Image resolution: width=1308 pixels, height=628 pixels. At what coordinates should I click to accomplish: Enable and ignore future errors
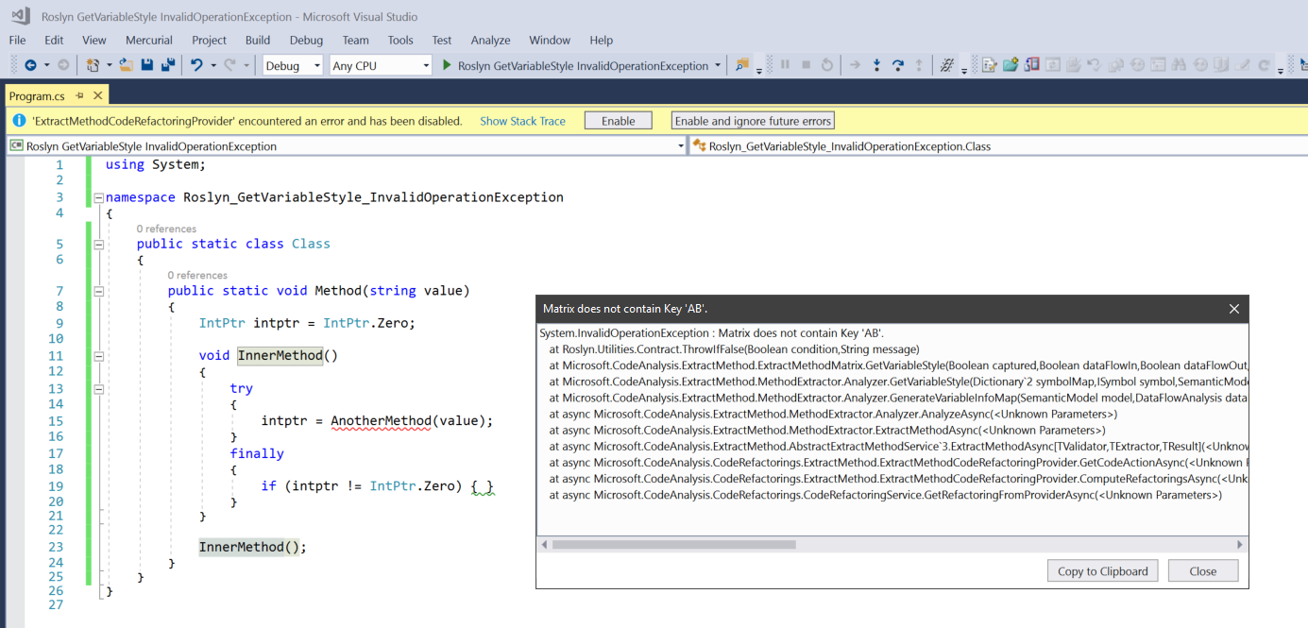click(752, 121)
